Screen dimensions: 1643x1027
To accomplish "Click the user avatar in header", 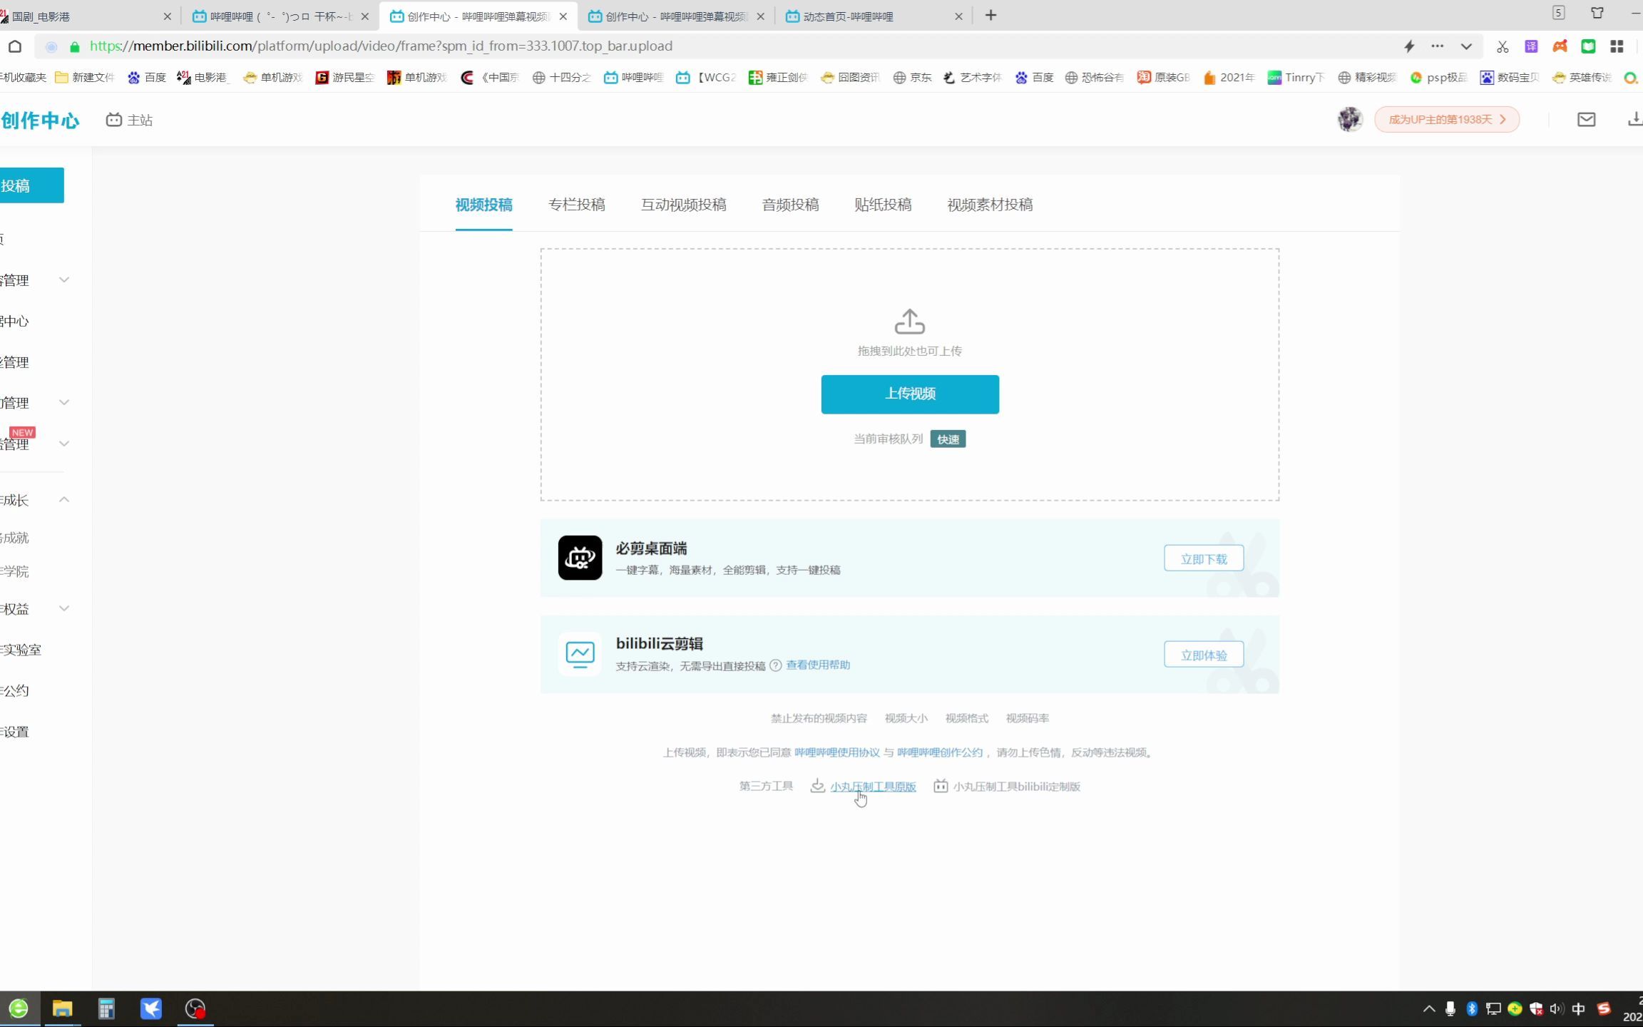I will tap(1349, 119).
